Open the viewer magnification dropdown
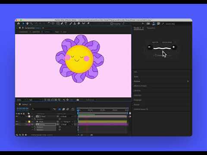 (21, 100)
